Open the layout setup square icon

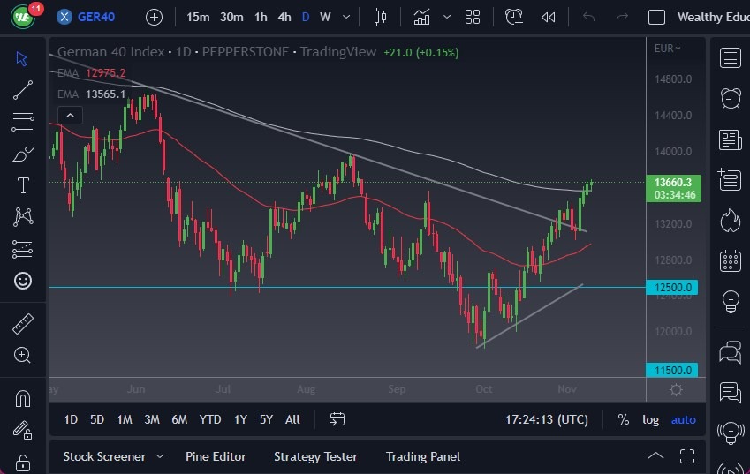point(656,17)
